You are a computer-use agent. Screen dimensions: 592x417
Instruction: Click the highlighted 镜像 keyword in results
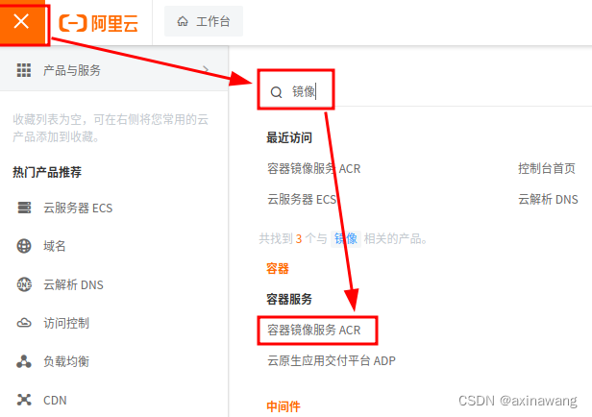[x=345, y=238]
